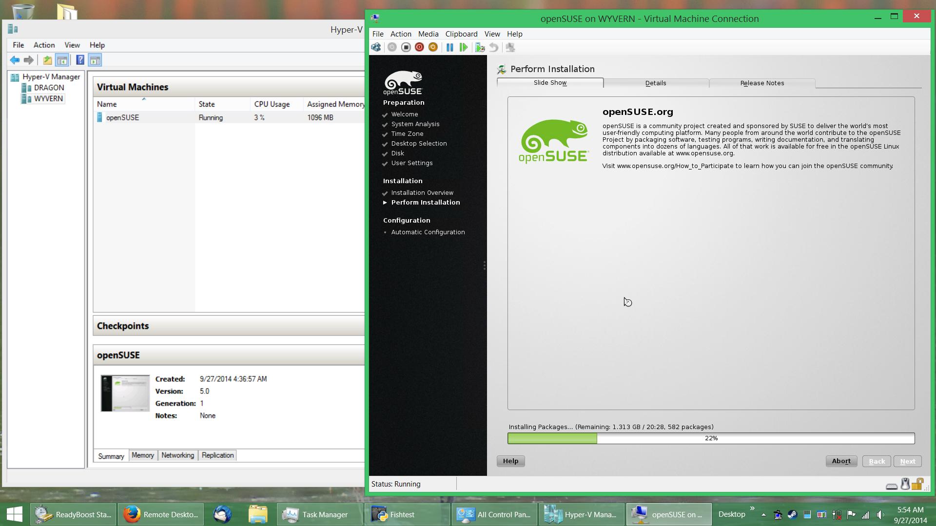Viewport: 936px width, 526px height.
Task: Click Installation Overview in the installer sidebar
Action: (x=422, y=193)
